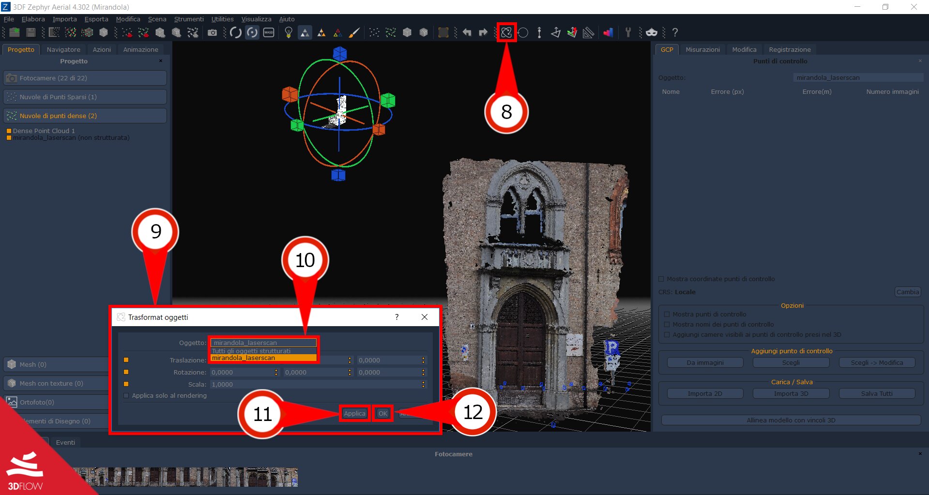This screenshot has height=495, width=929.
Task: Open the measurement ruler tool
Action: (588, 32)
